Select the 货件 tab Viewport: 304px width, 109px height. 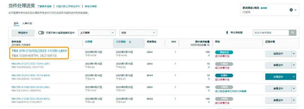(x=16, y=23)
